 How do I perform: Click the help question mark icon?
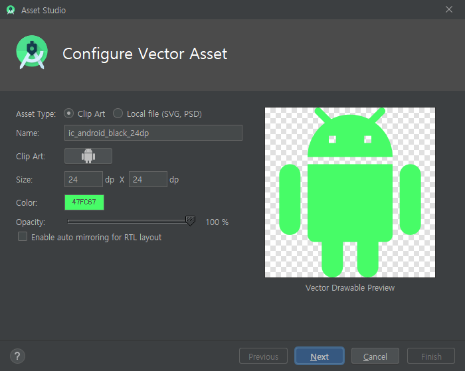tap(17, 356)
